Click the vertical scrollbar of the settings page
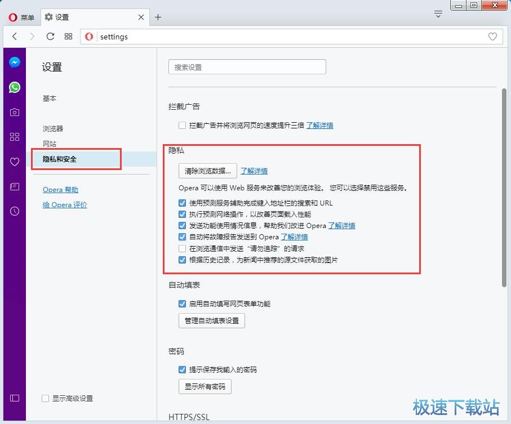This screenshot has width=511, height=424. tap(504, 188)
